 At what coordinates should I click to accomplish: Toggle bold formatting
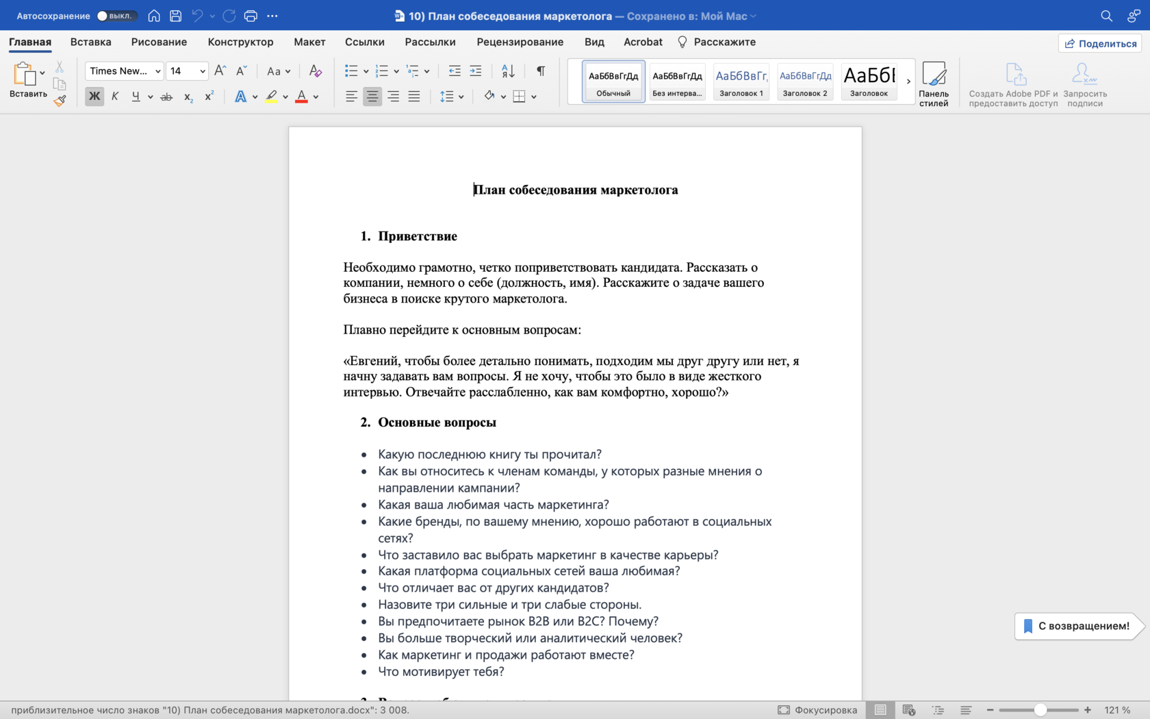(94, 97)
